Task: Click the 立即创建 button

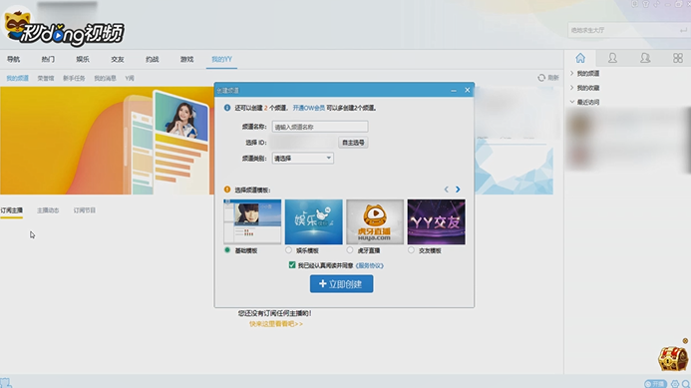Action: coord(342,284)
